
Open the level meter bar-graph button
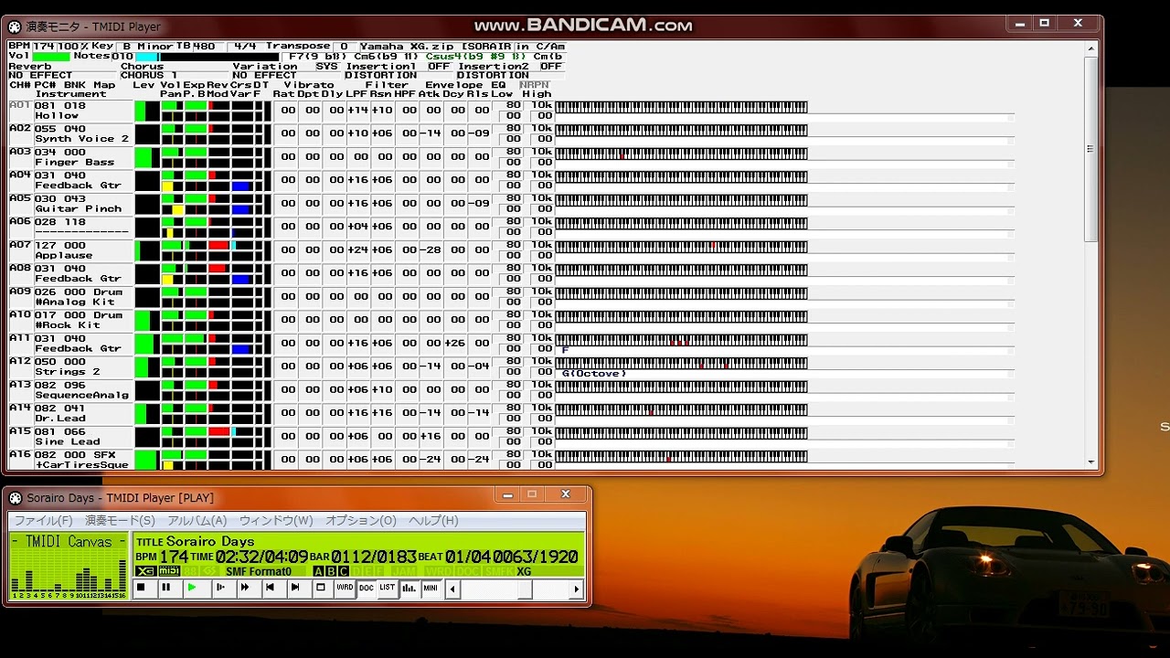(x=409, y=589)
